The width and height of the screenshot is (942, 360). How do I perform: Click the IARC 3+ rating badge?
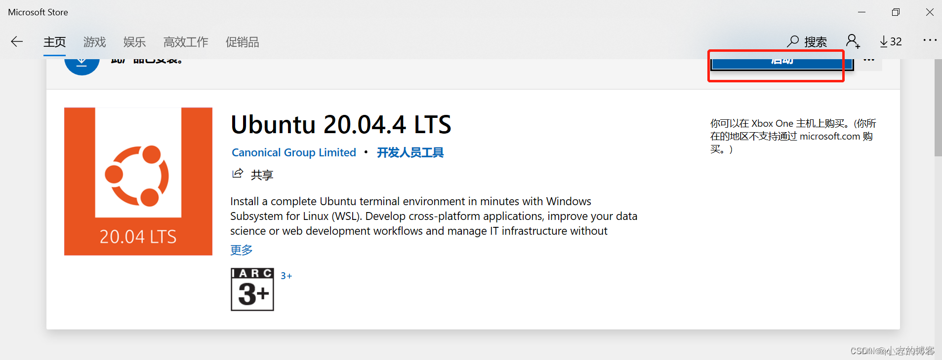point(252,289)
